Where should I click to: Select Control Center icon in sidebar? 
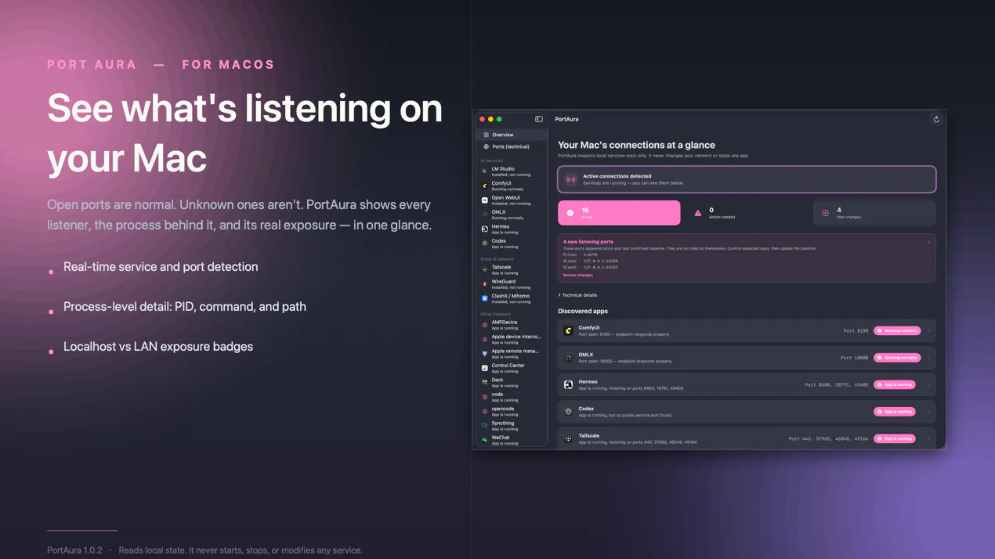click(485, 368)
